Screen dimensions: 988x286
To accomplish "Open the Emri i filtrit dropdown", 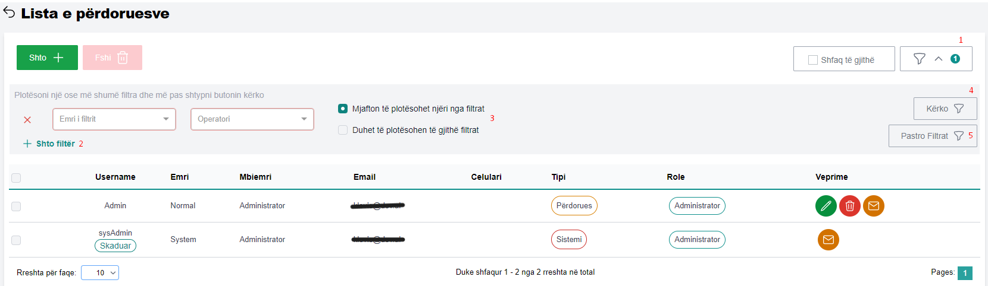I will [x=114, y=119].
